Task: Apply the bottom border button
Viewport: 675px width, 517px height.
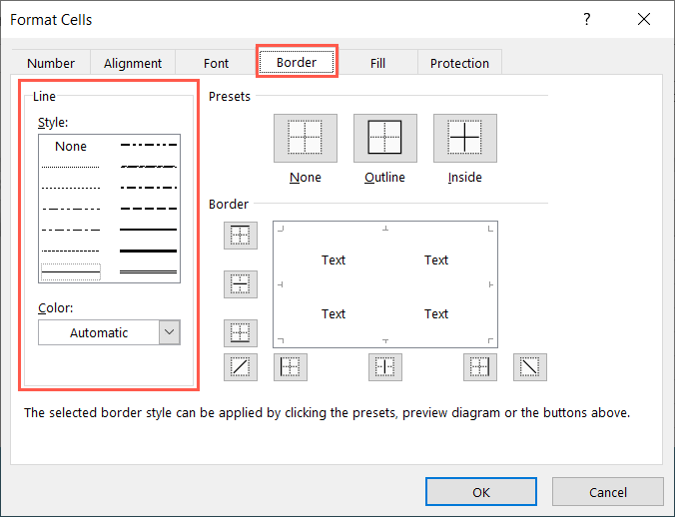Action: point(242,332)
